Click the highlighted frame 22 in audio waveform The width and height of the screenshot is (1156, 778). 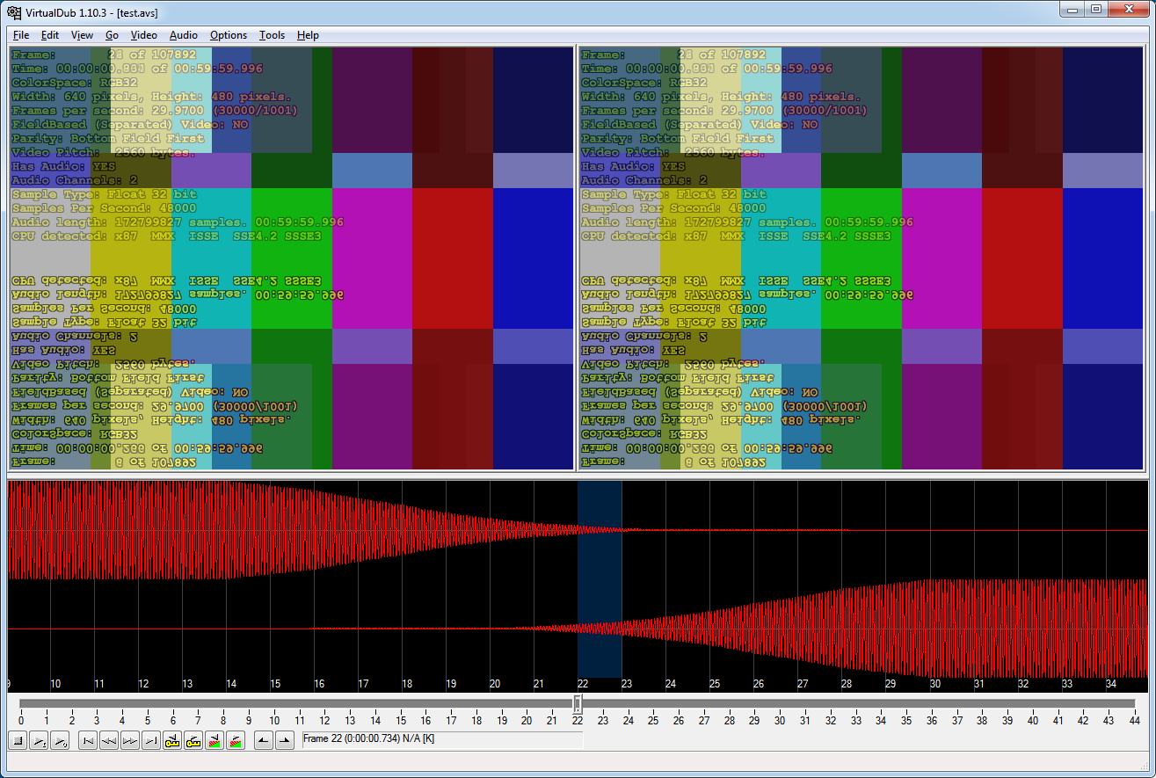(x=600, y=579)
